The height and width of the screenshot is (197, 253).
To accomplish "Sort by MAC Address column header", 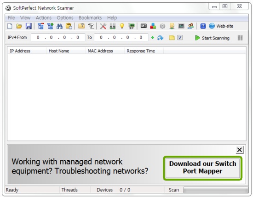I will pyautogui.click(x=105, y=51).
